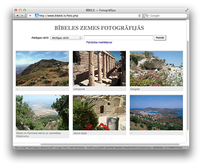The image size is (202, 167).
Task: Go forward using the browser forward arrow
Action: [22, 15]
